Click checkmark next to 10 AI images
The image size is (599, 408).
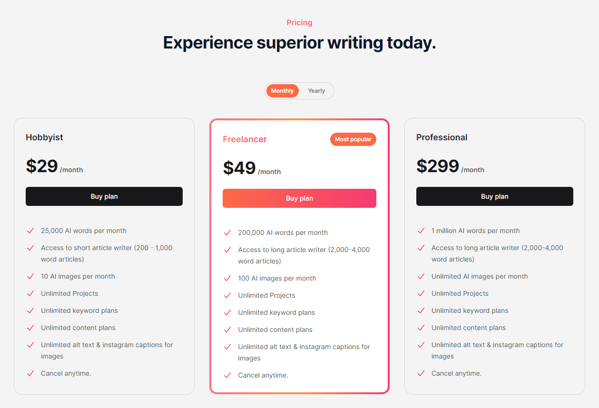[x=30, y=276]
